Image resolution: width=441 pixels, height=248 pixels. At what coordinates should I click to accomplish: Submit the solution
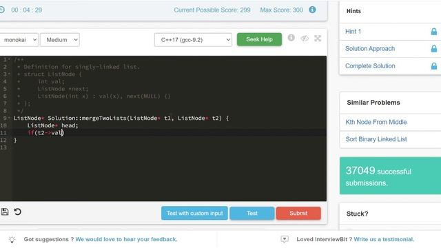tap(298, 213)
